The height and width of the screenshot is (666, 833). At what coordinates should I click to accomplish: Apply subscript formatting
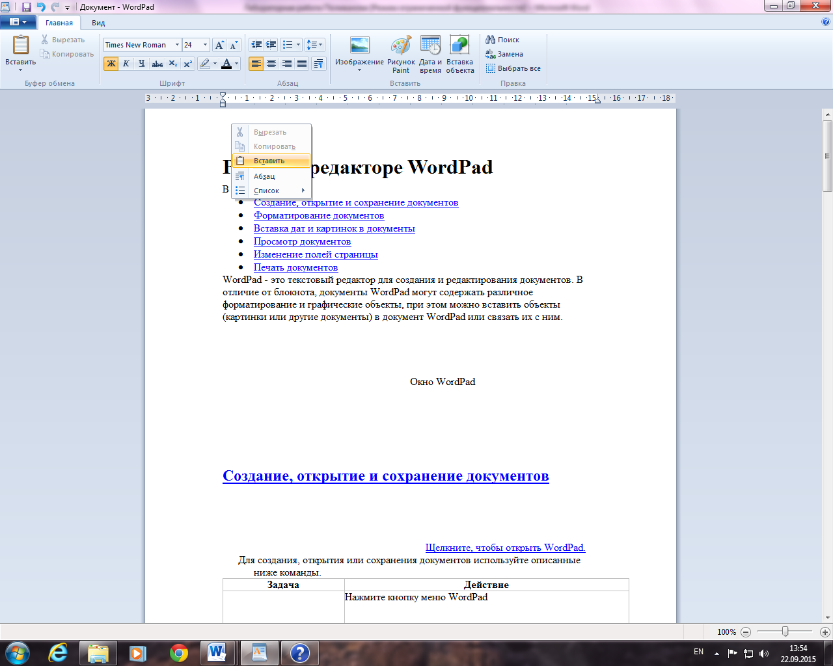[172, 64]
